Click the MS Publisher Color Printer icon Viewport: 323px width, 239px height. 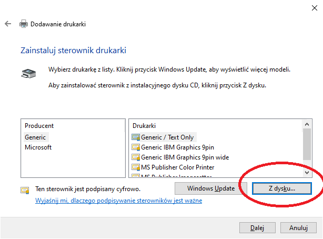coord(136,167)
